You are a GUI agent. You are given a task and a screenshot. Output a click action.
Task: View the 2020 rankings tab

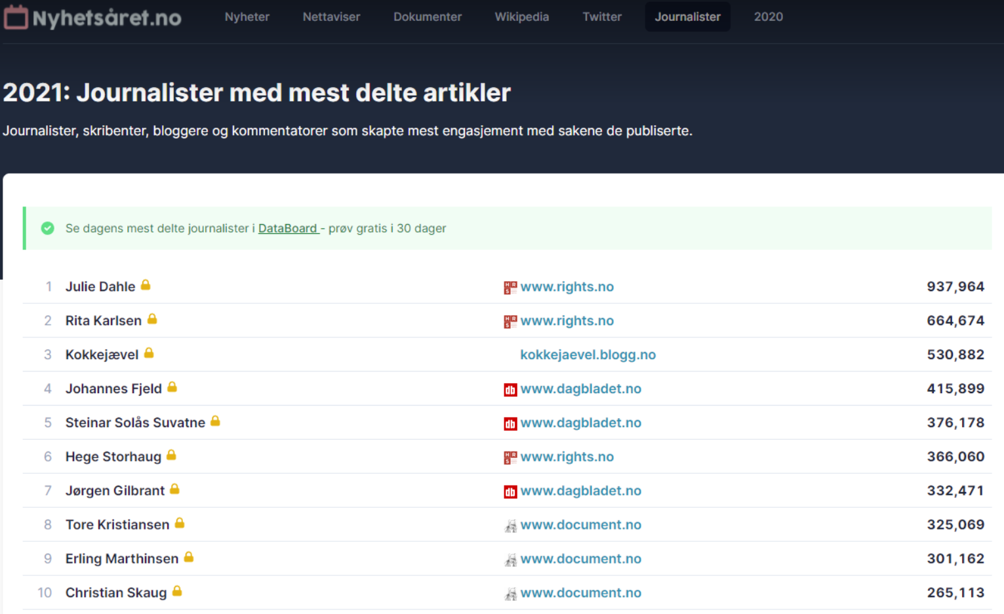click(x=768, y=17)
